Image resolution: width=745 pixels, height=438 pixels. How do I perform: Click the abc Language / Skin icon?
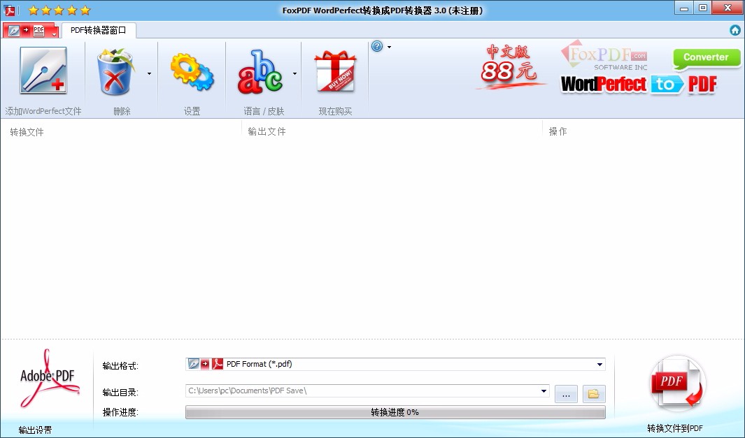click(260, 72)
